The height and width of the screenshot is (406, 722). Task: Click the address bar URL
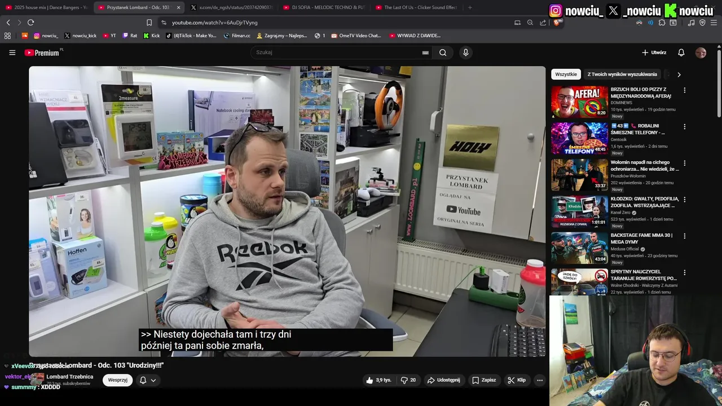214,23
